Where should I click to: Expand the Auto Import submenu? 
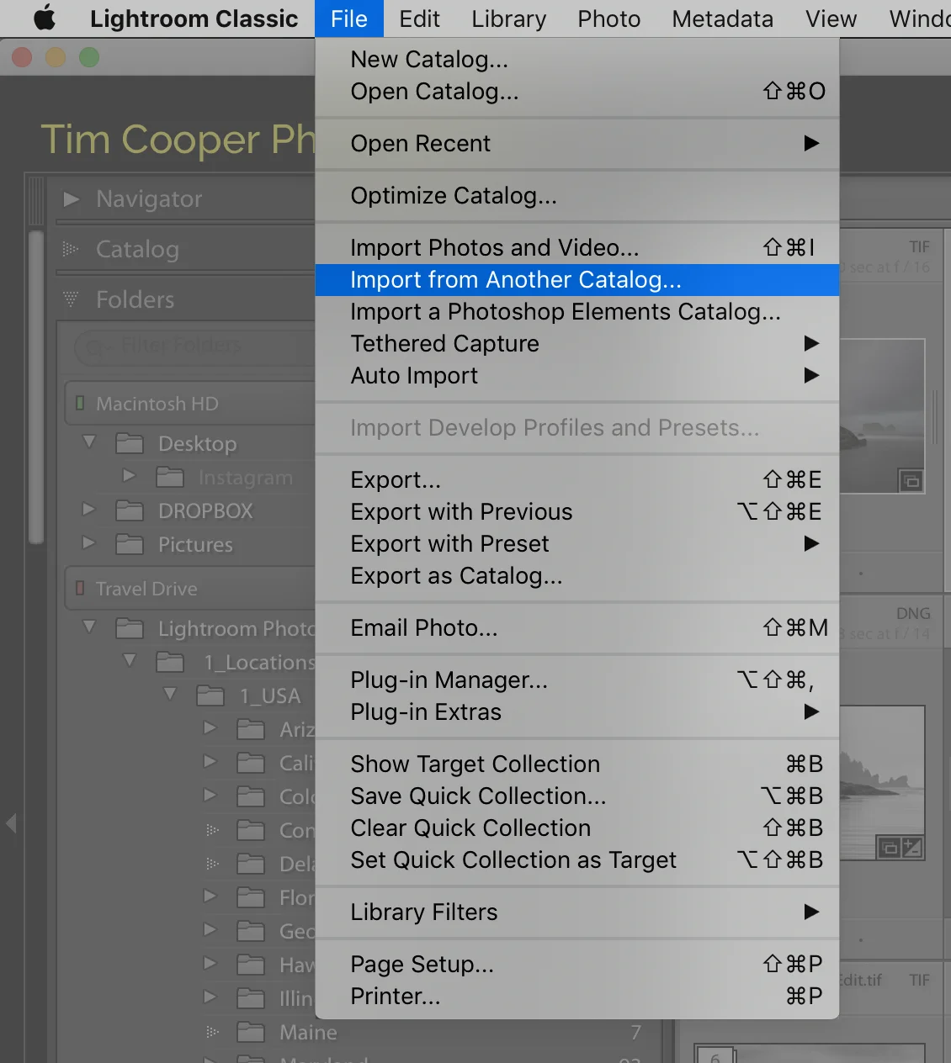577,376
